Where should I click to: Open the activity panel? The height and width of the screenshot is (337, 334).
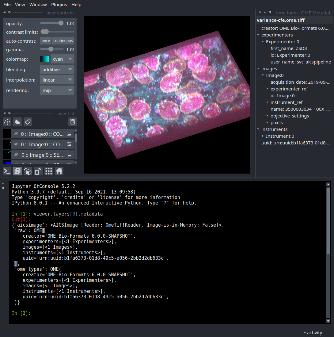(x=313, y=332)
